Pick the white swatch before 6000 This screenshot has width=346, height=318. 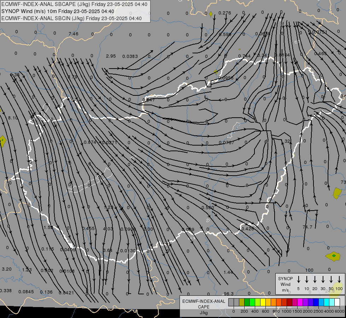[x=337, y=302]
